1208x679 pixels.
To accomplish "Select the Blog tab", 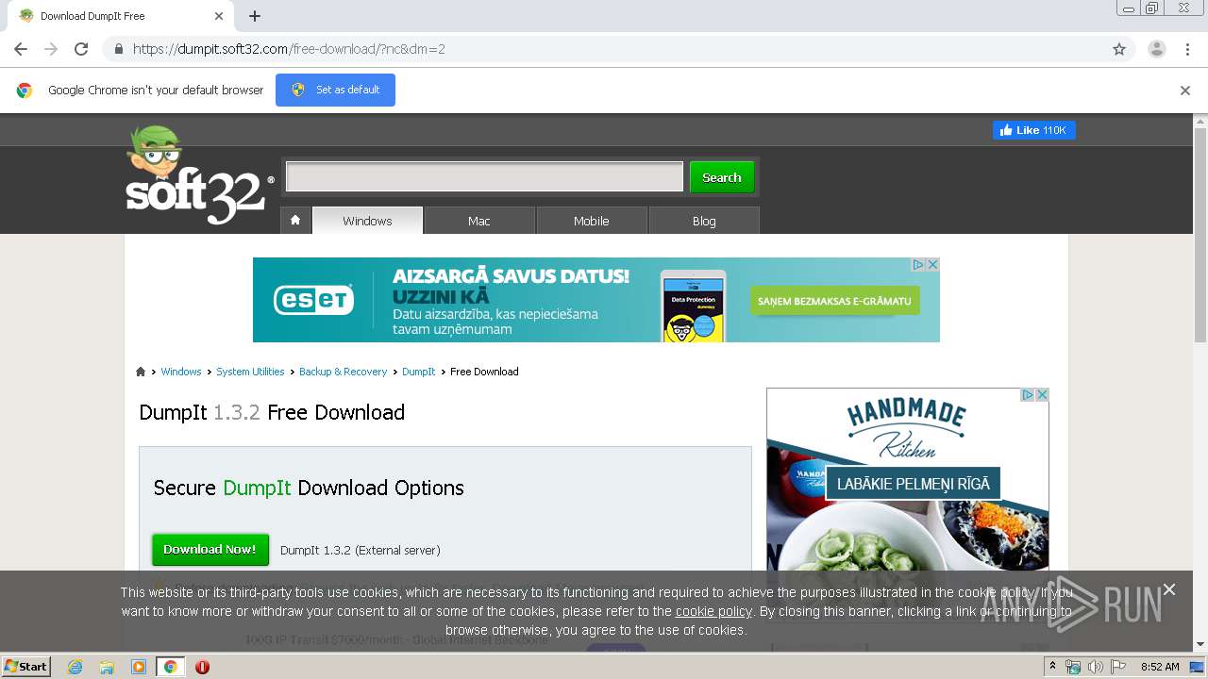I will click(x=704, y=221).
